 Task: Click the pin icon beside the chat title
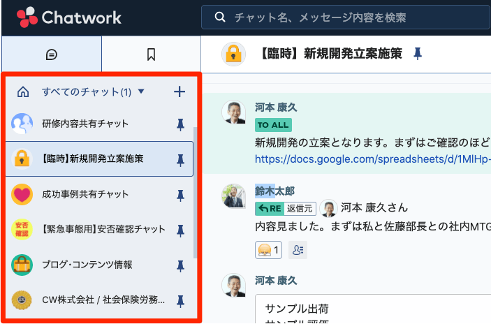coord(418,54)
